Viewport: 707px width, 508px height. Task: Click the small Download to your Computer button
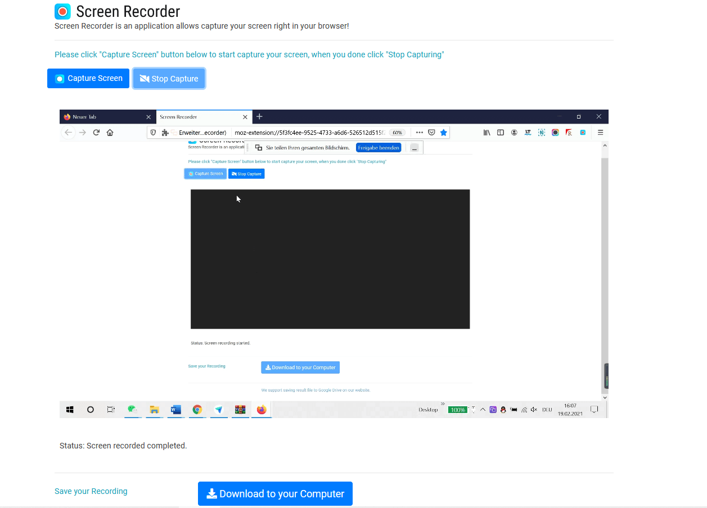(300, 368)
